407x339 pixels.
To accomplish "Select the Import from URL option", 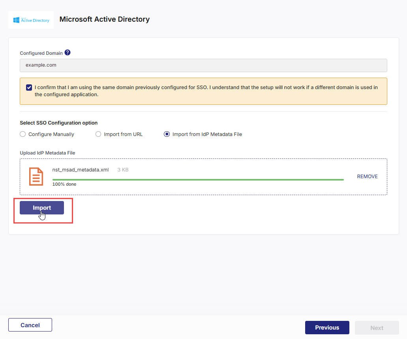I will click(98, 134).
